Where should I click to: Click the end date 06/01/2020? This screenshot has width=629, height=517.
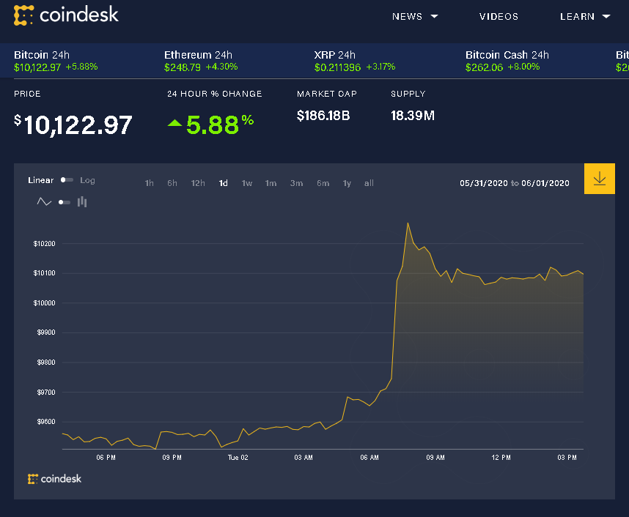tap(545, 183)
